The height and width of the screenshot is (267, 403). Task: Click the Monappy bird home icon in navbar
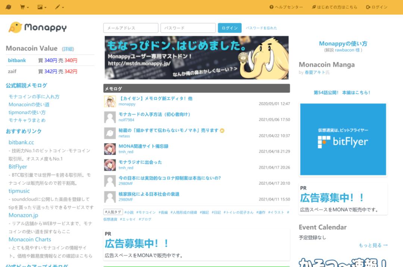9,7
